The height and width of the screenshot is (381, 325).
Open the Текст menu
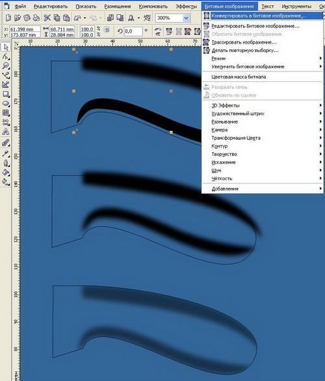268,7
